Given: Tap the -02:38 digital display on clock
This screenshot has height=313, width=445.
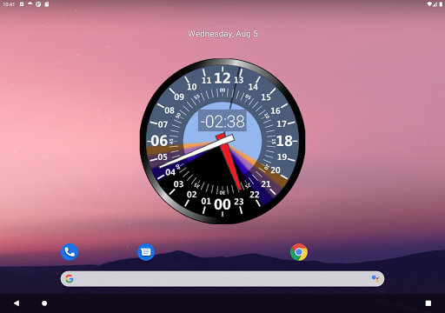Looking at the screenshot, I should tap(222, 121).
